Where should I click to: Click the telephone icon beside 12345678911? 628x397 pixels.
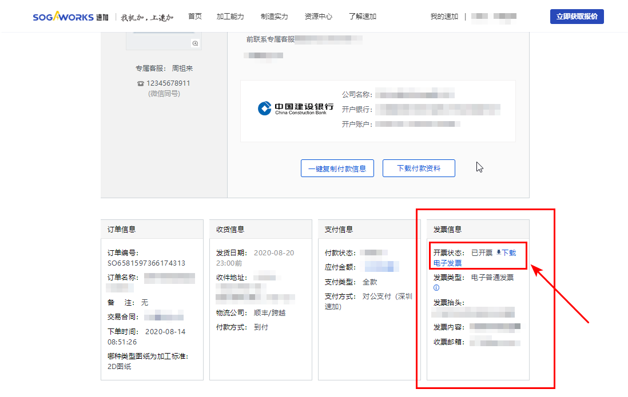point(141,83)
